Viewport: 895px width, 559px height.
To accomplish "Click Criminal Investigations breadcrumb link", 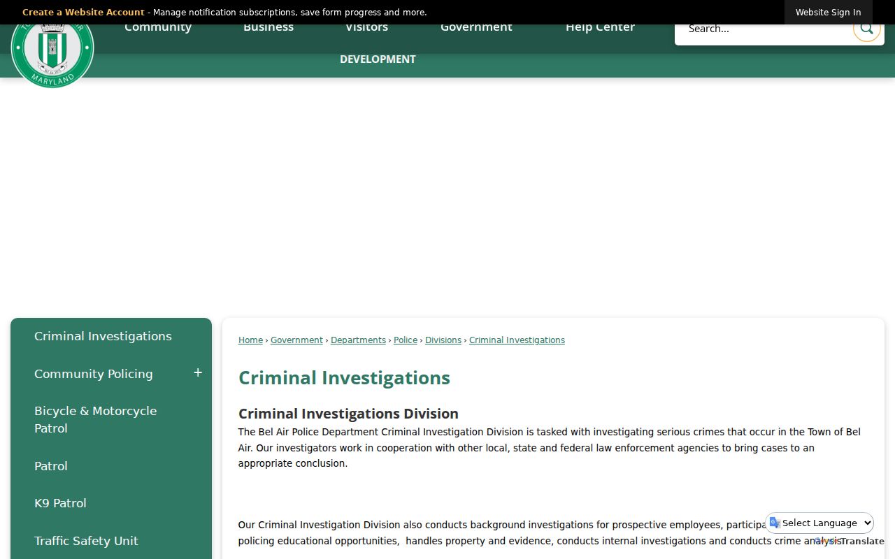I will (517, 340).
